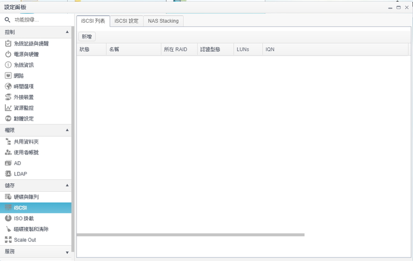This screenshot has width=413, height=261.
Task: Click the 使用者帳號 users icon
Action: pyautogui.click(x=8, y=153)
